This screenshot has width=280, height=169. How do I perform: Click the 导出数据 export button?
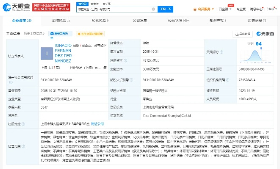[x=242, y=34]
